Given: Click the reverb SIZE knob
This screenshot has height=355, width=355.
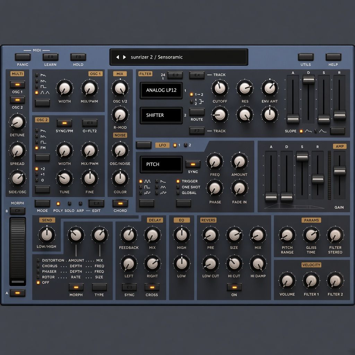Looking at the screenshot, I should (234, 235).
